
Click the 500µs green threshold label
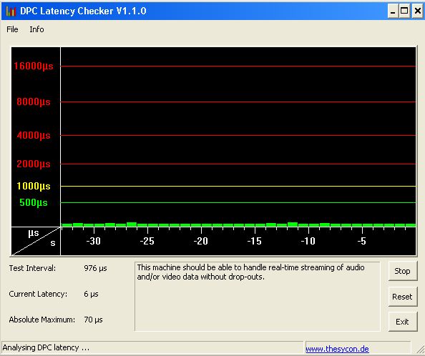[34, 202]
